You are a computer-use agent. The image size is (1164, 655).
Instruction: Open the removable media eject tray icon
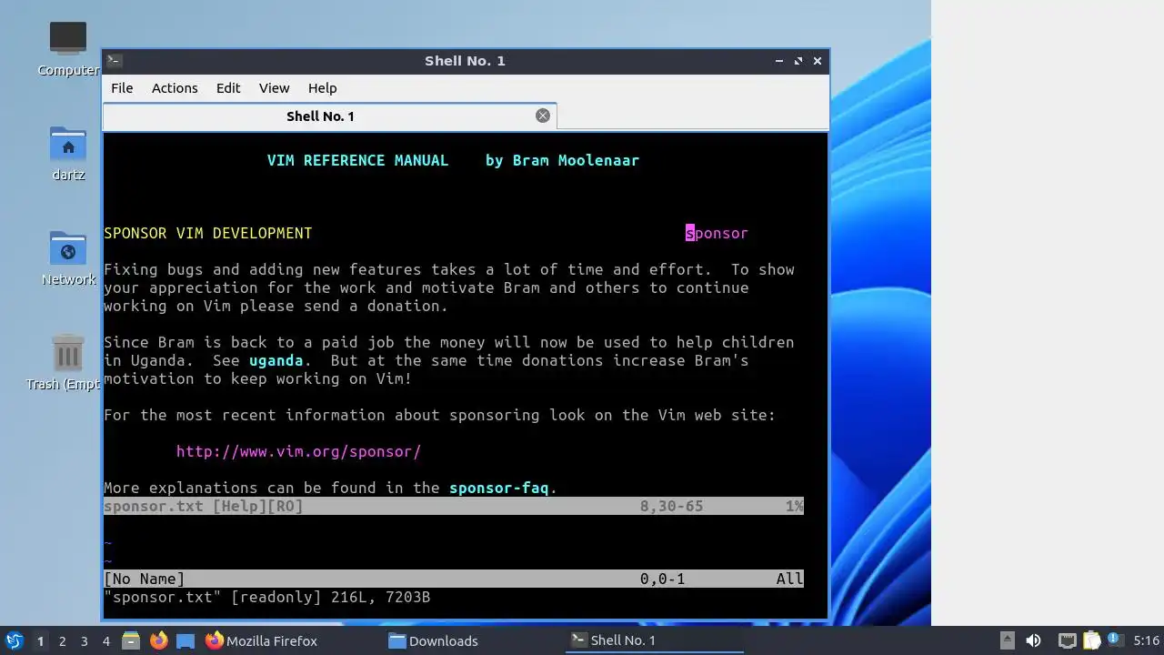tap(1007, 640)
